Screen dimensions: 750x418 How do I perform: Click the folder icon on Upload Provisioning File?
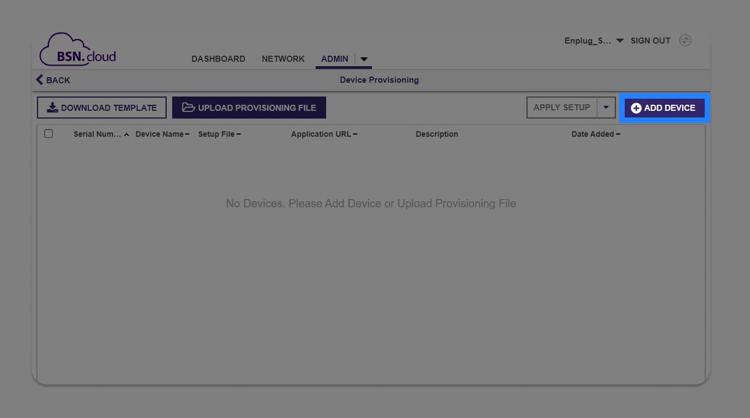pyautogui.click(x=188, y=107)
